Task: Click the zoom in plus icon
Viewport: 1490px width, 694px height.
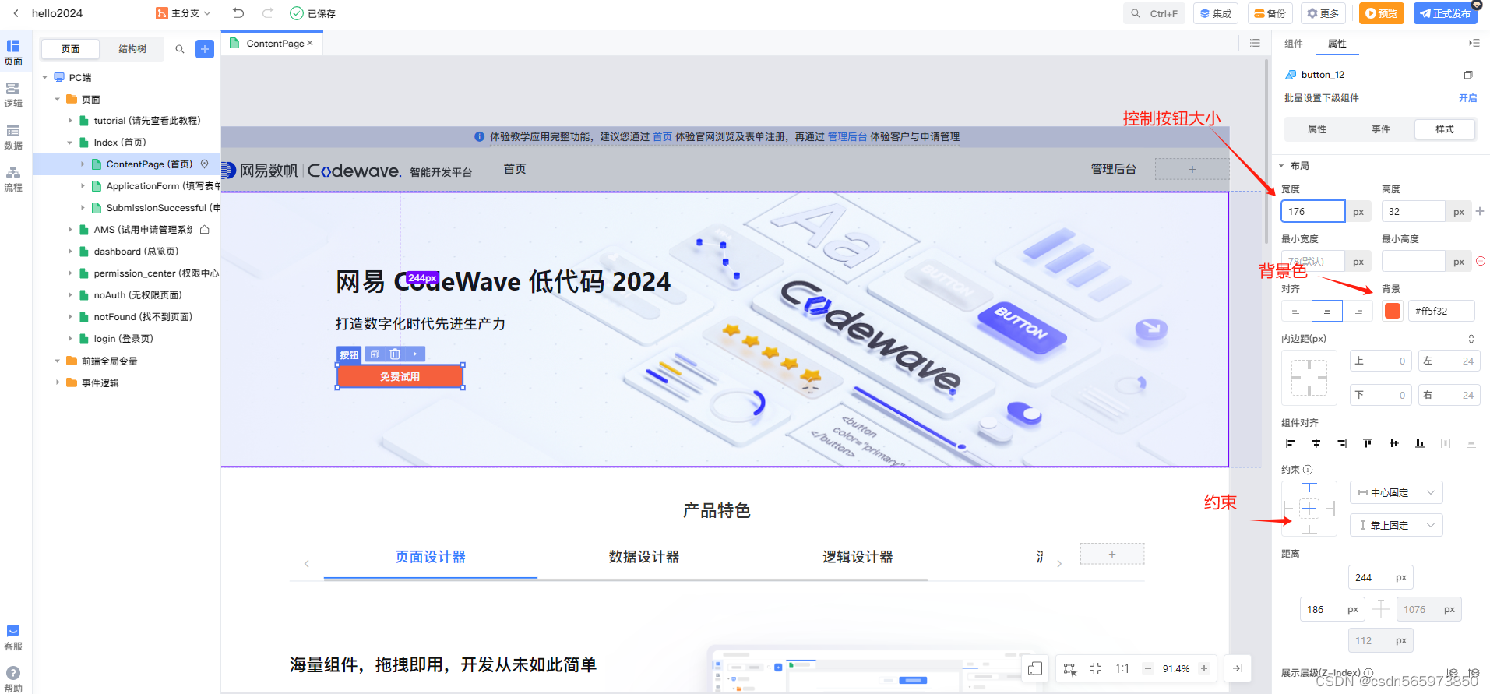Action: click(x=1204, y=668)
